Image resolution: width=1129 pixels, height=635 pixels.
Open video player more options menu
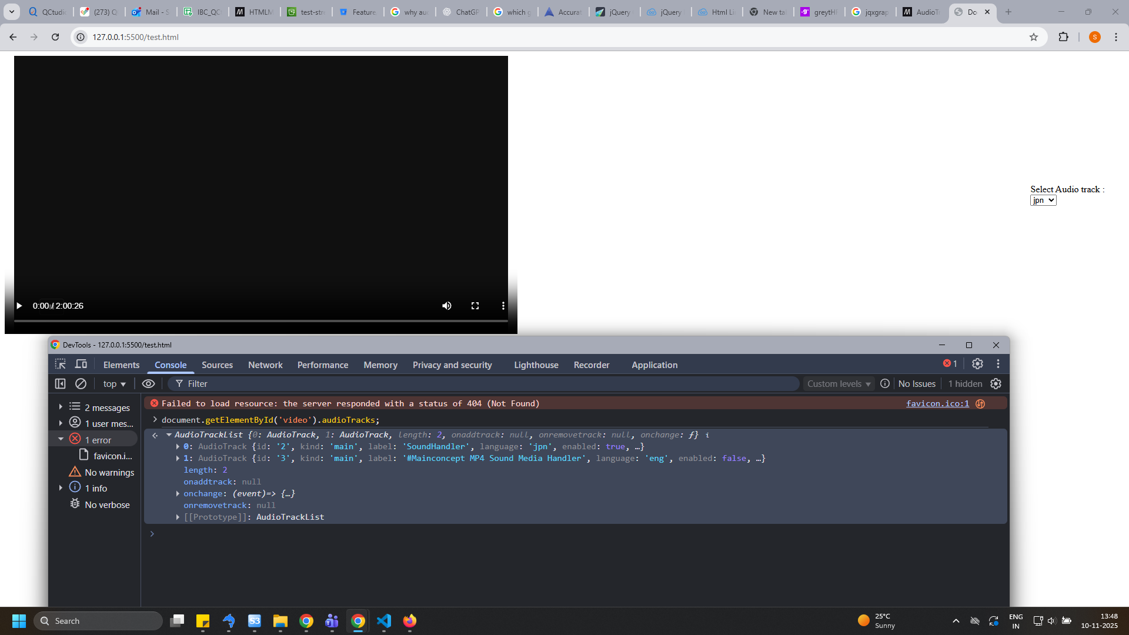tap(503, 306)
